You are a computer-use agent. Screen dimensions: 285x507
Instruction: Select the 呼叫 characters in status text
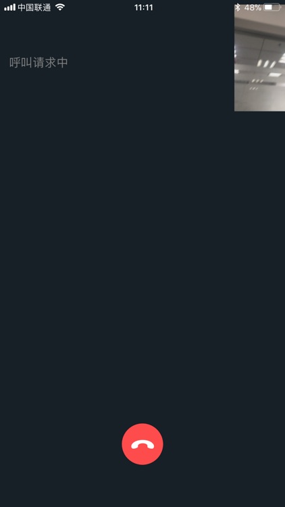coord(21,62)
